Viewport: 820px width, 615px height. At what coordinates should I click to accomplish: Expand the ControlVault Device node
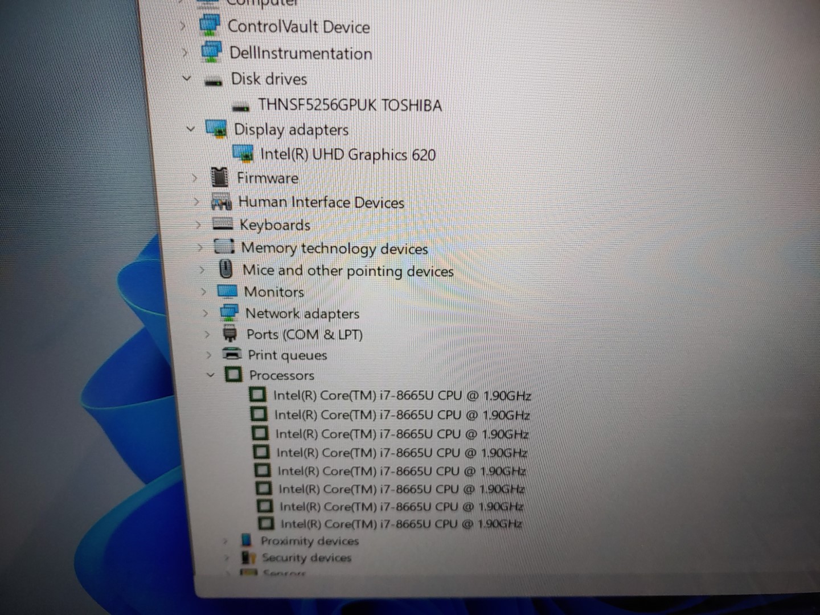point(182,26)
